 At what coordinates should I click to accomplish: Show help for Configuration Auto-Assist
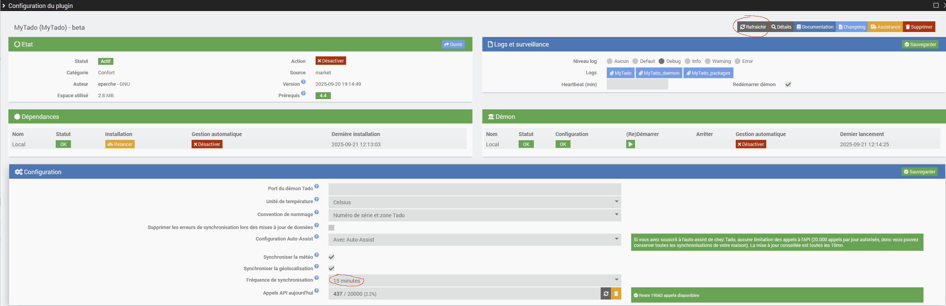317,237
